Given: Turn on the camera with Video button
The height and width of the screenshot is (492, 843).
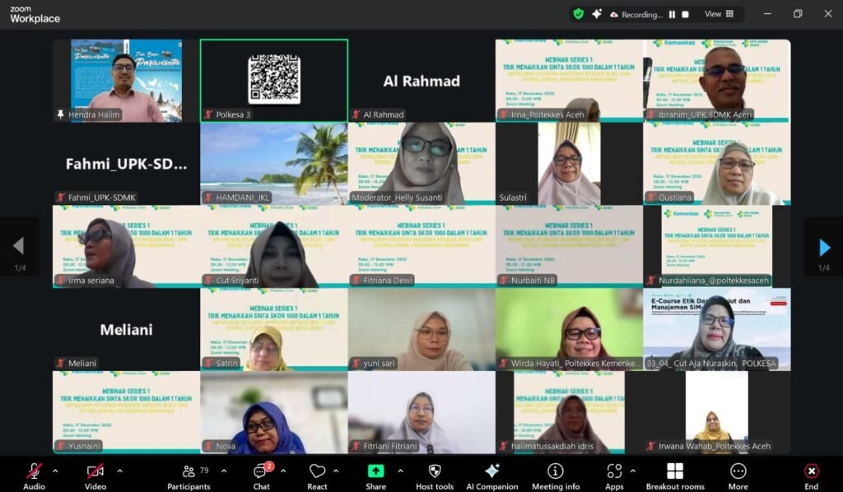Looking at the screenshot, I should 95,472.
